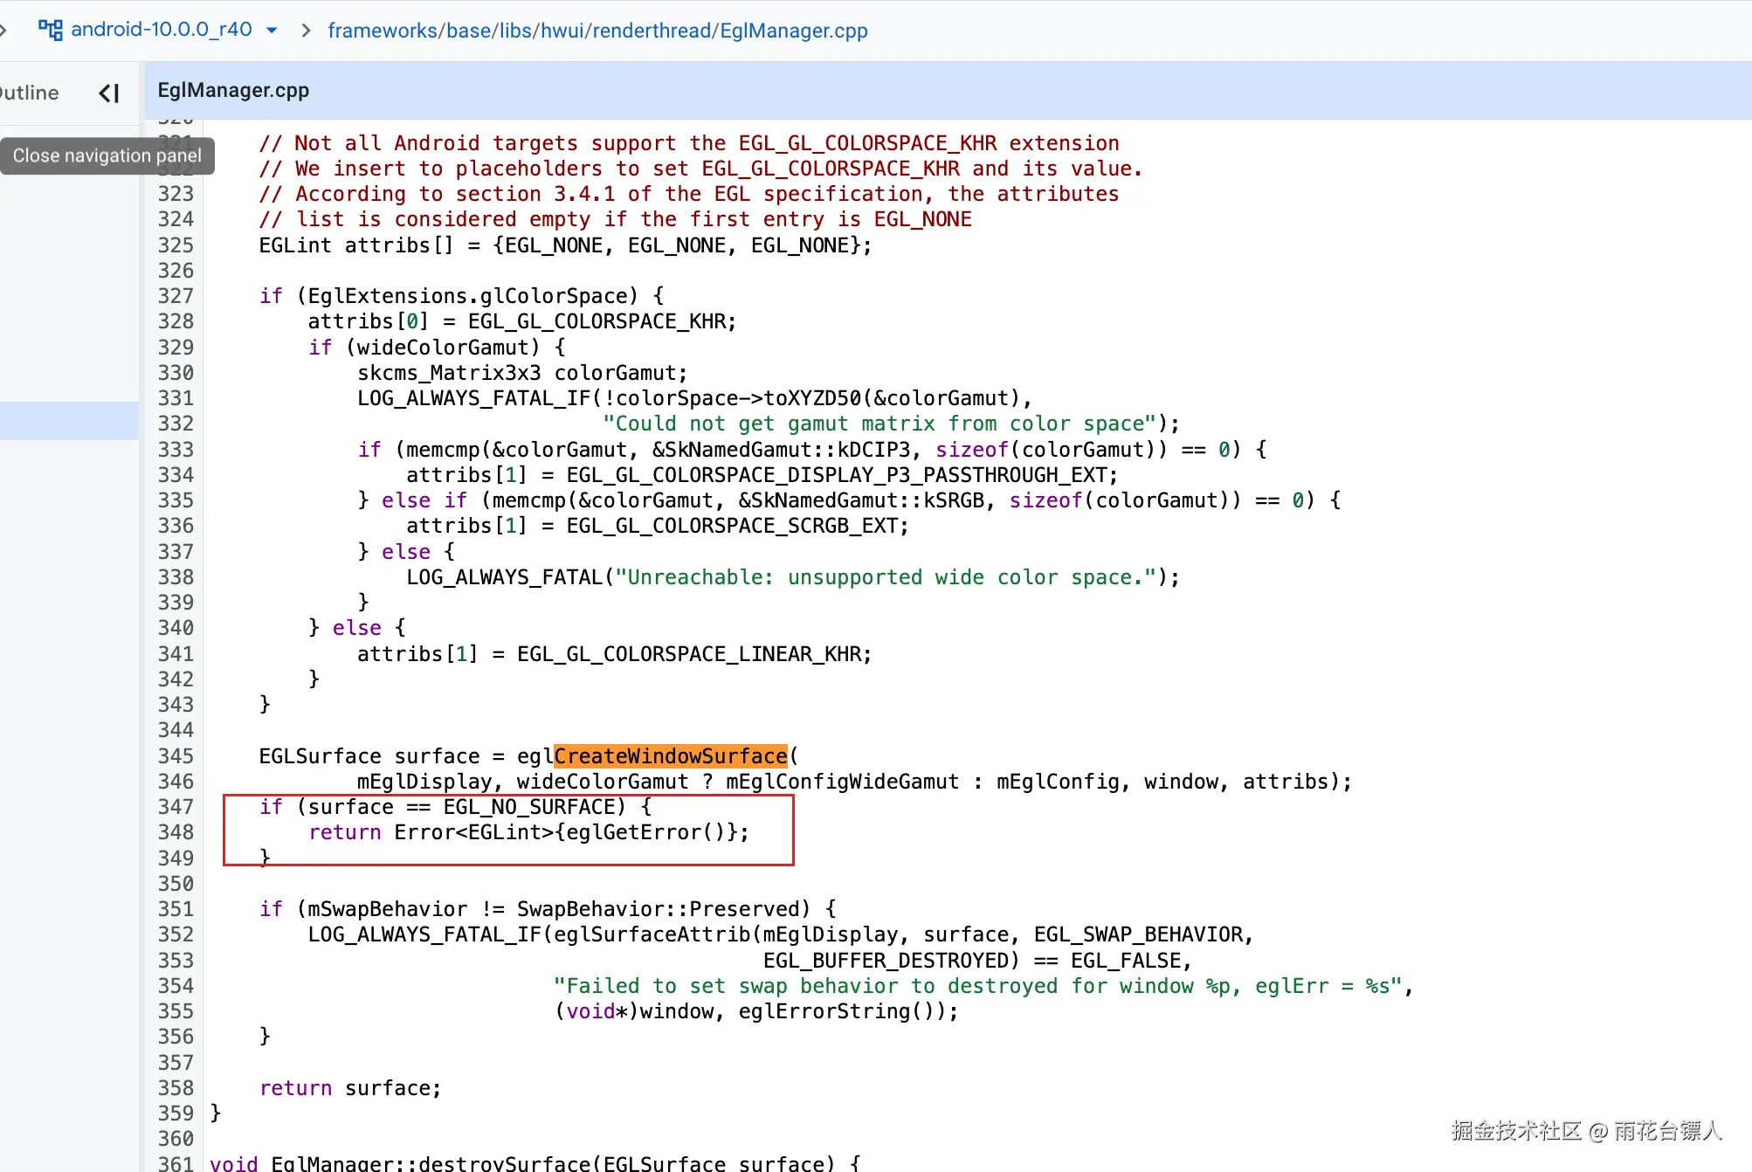Image resolution: width=1752 pixels, height=1172 pixels.
Task: Click the partial chevron at far left of breadcrumb
Action: pyautogui.click(x=3, y=31)
